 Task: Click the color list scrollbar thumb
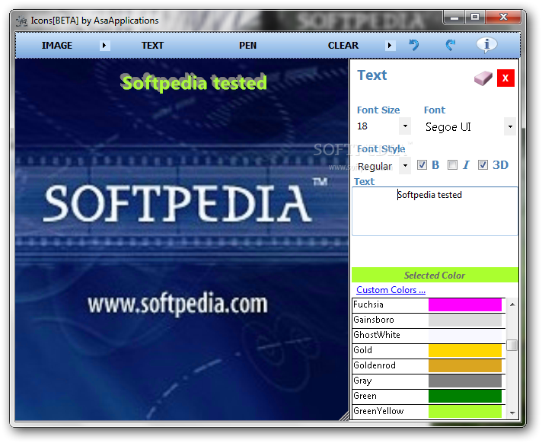point(512,346)
